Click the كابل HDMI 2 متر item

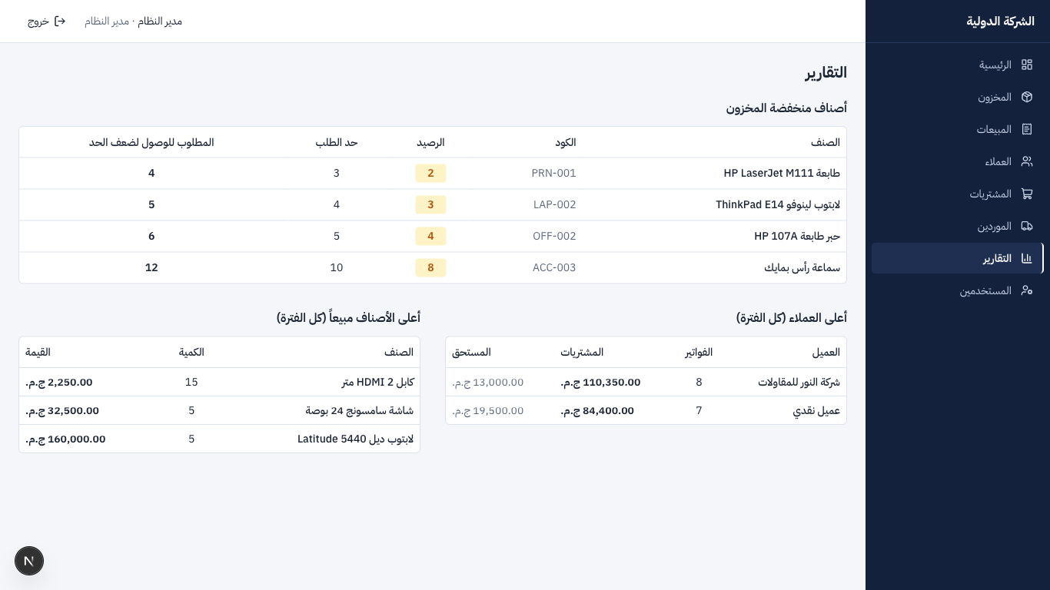(x=377, y=382)
